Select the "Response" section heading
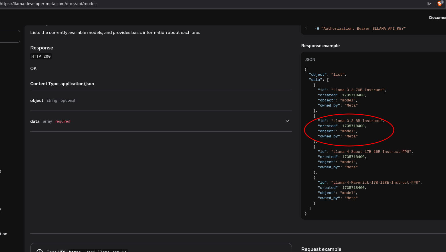Screen dimensions: 446x252 (42, 48)
